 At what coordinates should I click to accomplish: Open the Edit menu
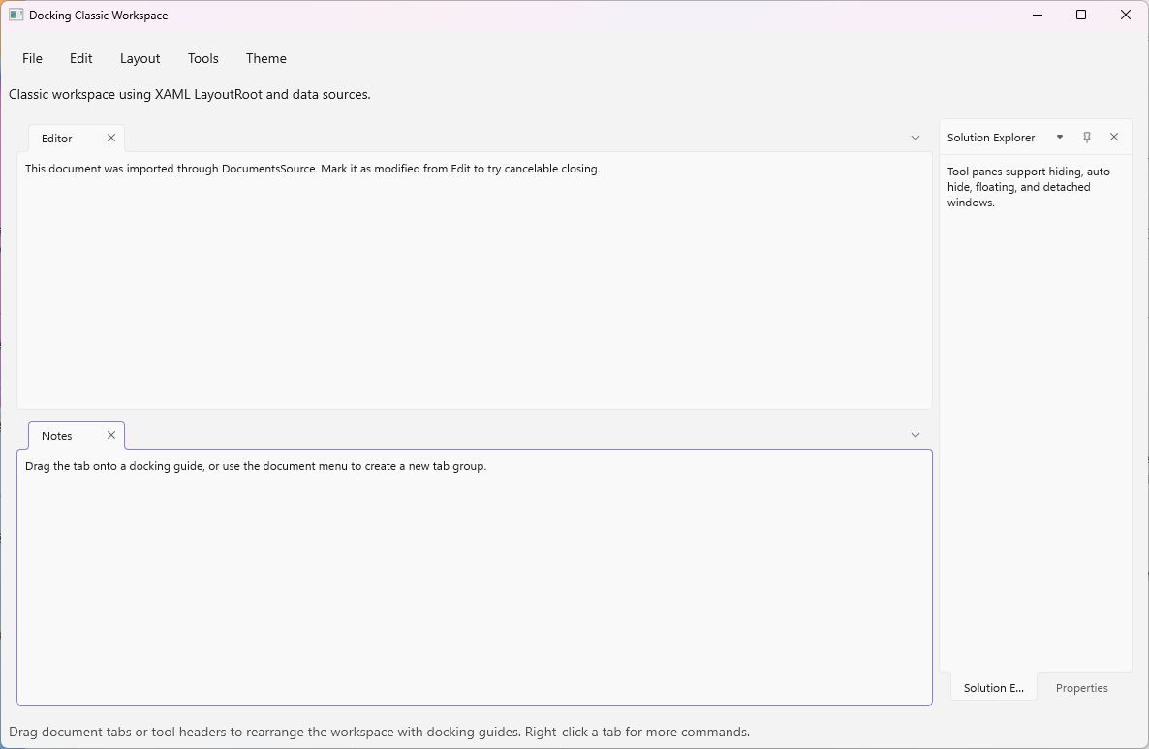click(80, 59)
